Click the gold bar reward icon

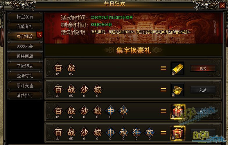tap(177, 68)
